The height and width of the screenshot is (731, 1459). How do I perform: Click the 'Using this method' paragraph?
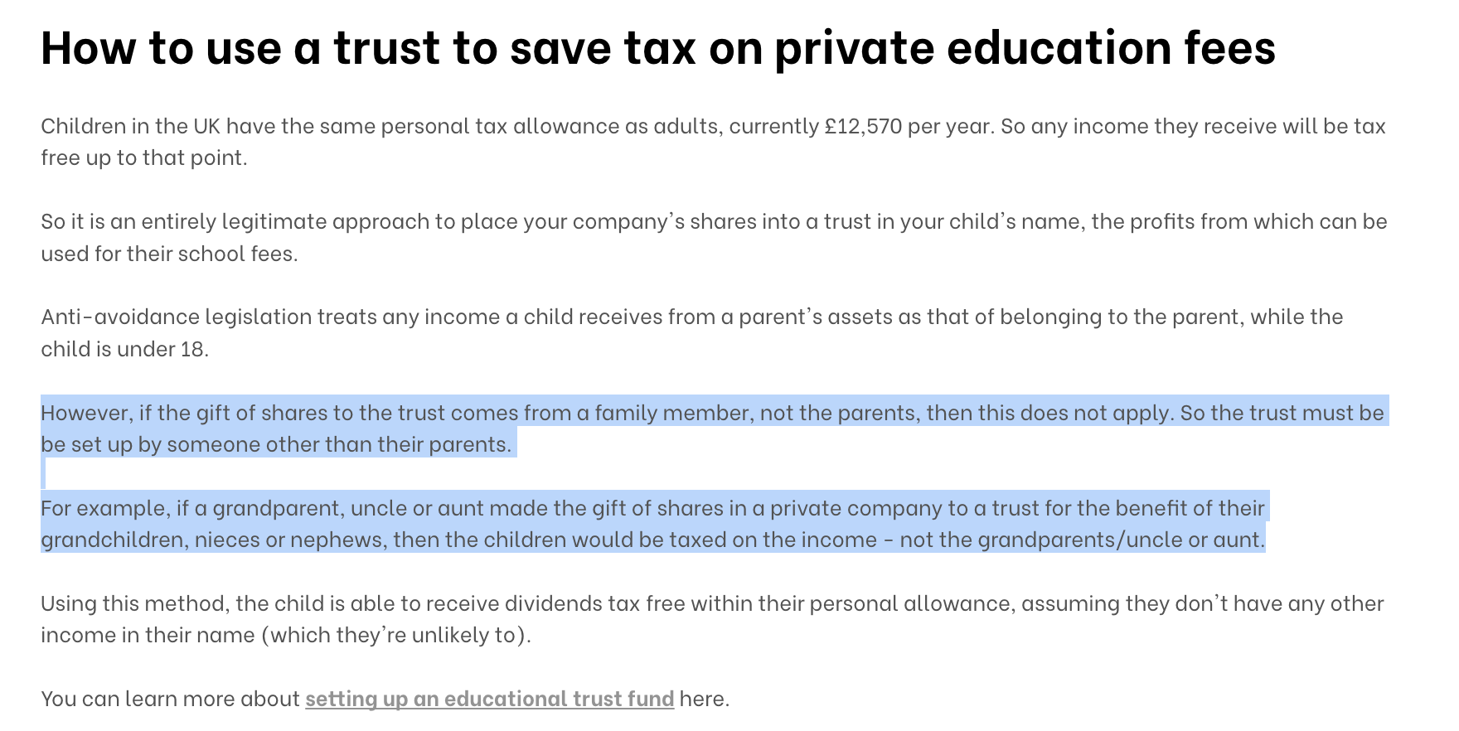pos(712,619)
